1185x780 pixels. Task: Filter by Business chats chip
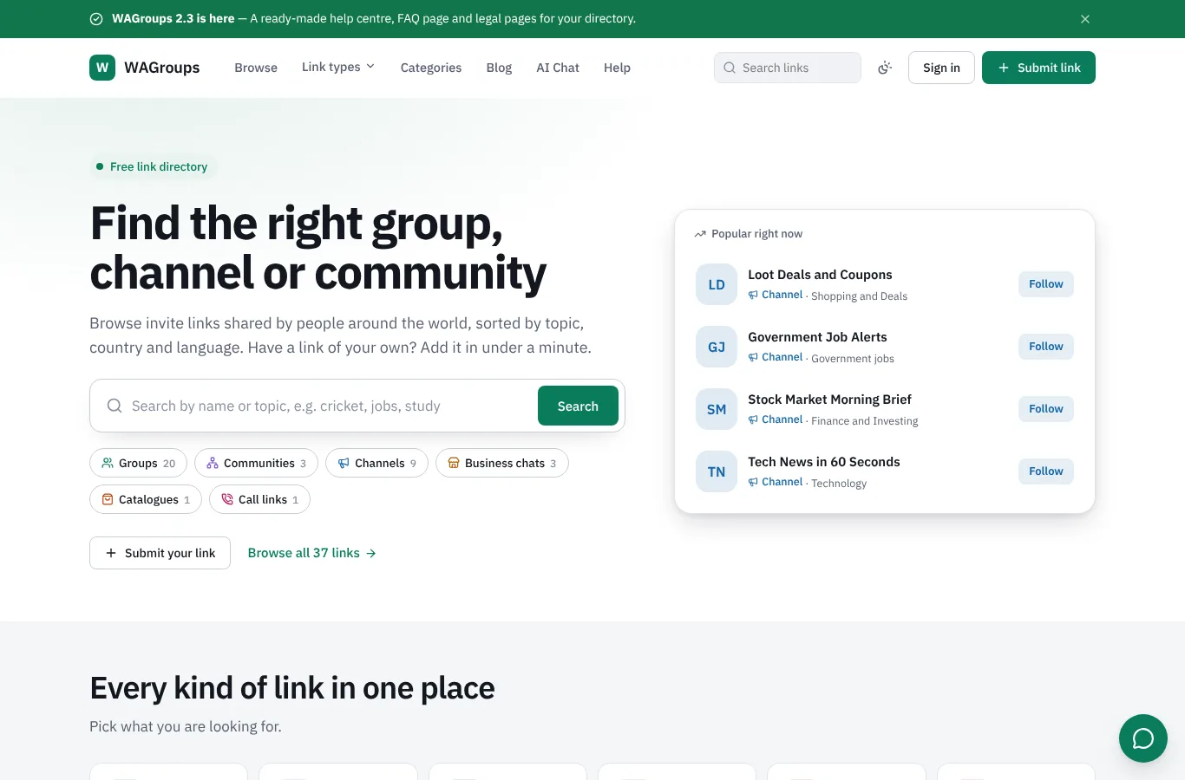click(501, 463)
